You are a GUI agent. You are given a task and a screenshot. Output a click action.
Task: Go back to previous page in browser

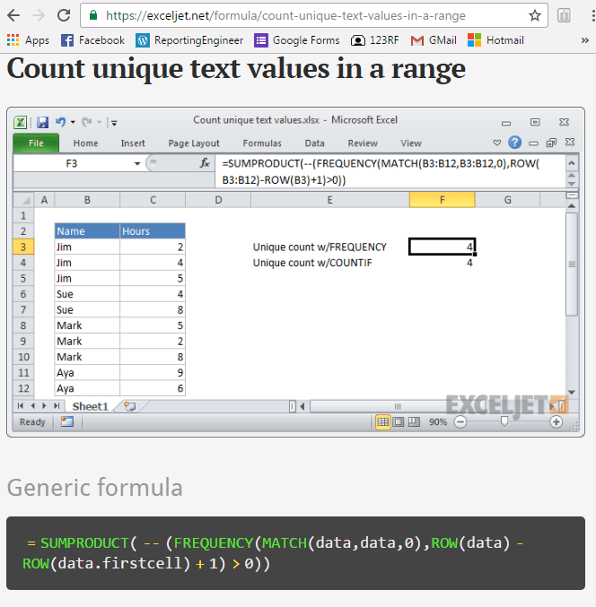(13, 15)
